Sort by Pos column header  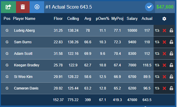[7, 19]
